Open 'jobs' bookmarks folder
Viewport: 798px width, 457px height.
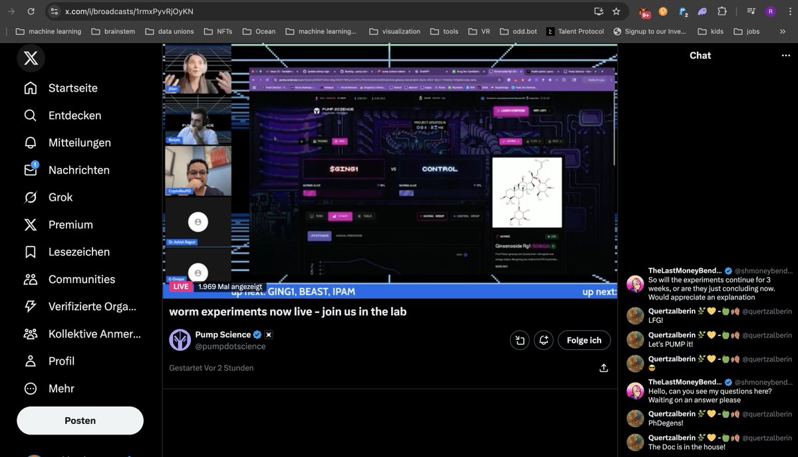(x=746, y=31)
